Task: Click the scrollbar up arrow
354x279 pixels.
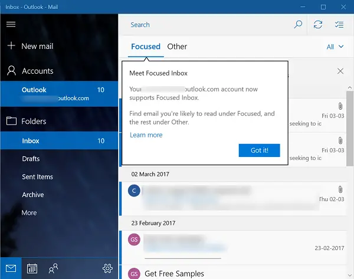Action: click(350, 87)
